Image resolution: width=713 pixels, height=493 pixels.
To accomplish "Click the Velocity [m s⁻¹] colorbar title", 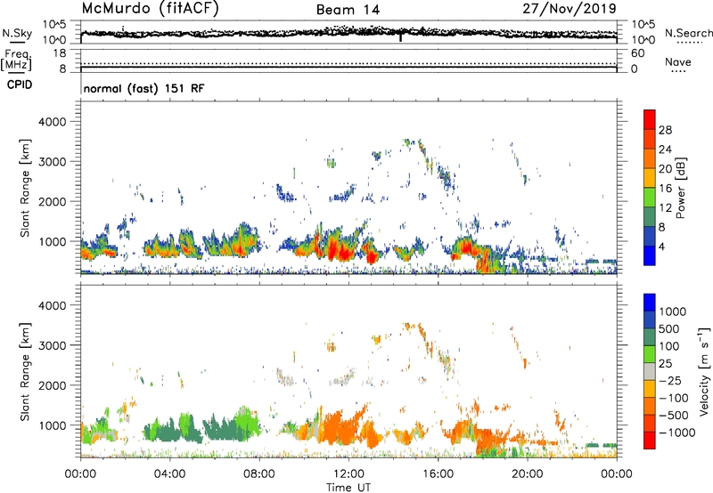I will 704,371.
